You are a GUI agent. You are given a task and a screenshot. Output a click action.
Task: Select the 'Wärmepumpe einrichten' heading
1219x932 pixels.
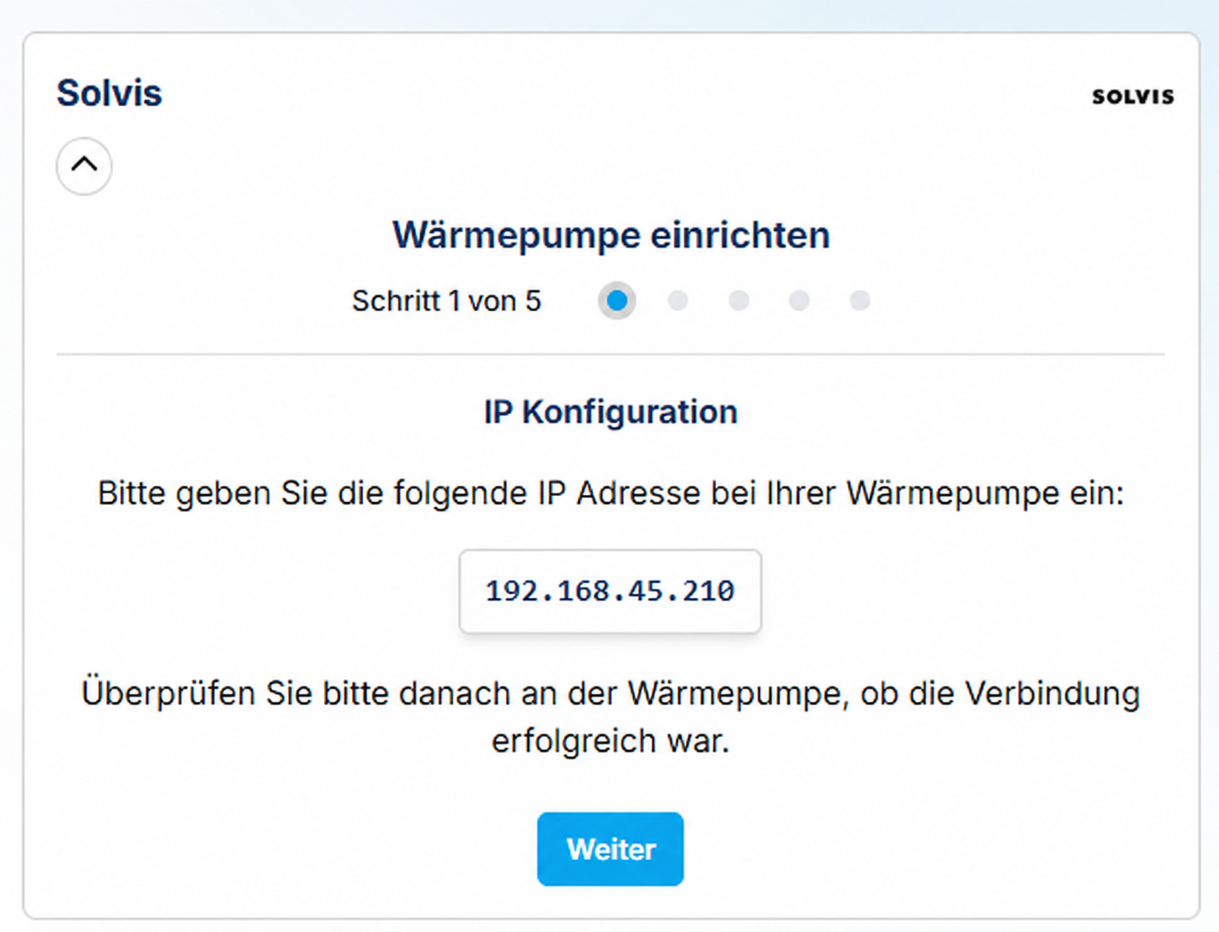(611, 235)
